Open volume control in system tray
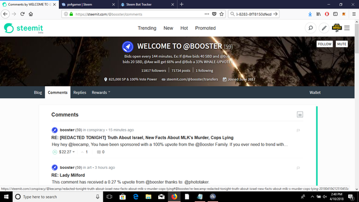The image size is (359, 202). [325, 197]
